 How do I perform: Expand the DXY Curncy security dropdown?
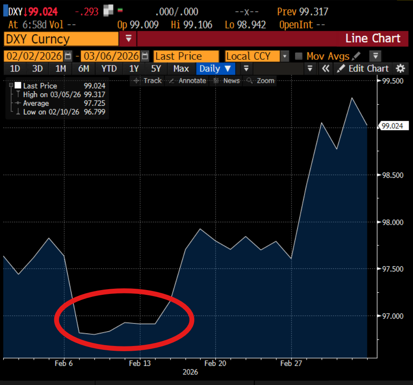[x=128, y=39]
